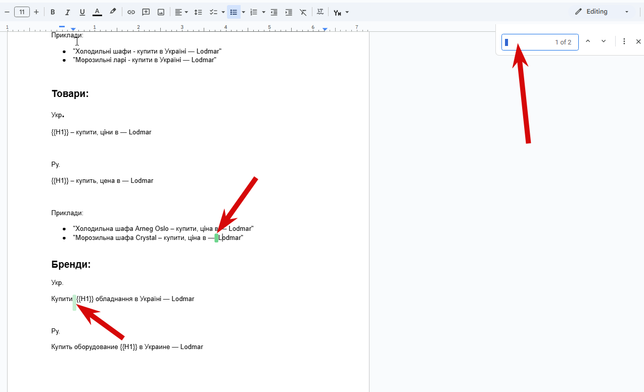Click the line "Купить оборудование {{H1}} в Украине — Lodmar"

pos(127,347)
